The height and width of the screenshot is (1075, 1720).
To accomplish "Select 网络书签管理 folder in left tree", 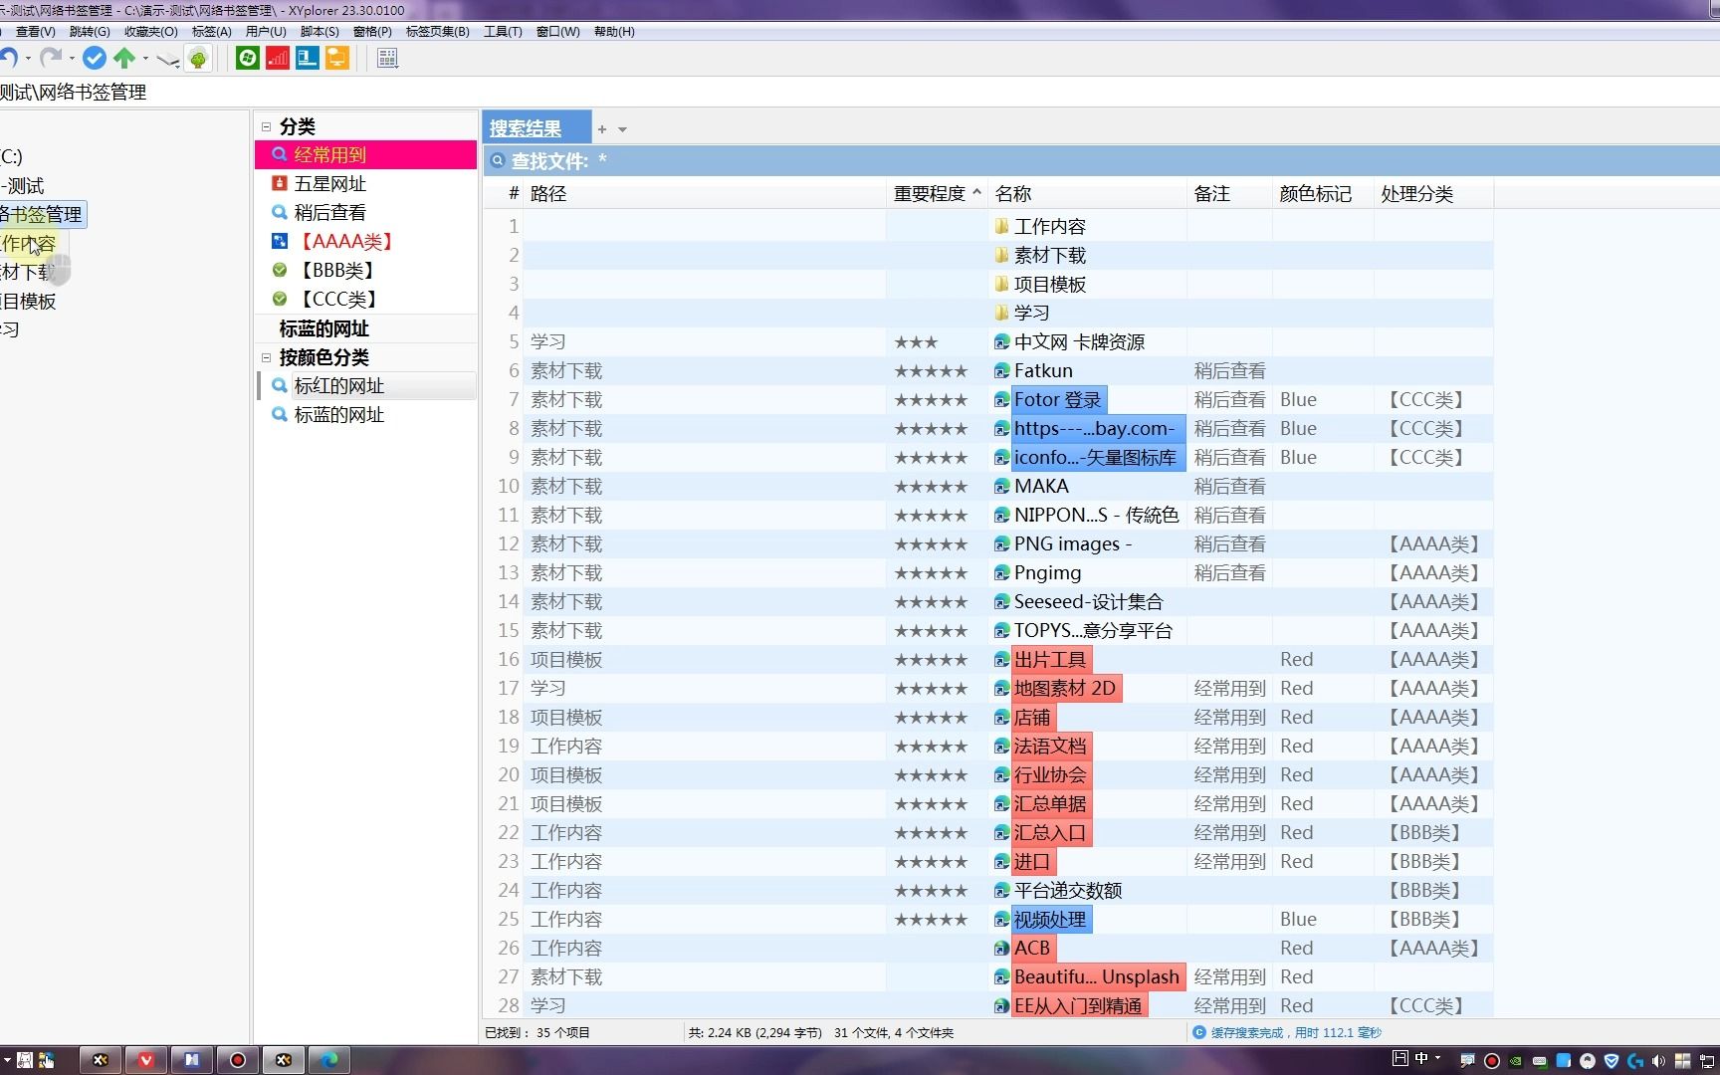I will [x=42, y=215].
